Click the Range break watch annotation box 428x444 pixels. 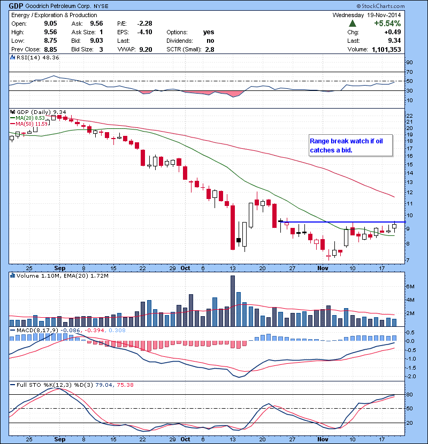point(350,146)
